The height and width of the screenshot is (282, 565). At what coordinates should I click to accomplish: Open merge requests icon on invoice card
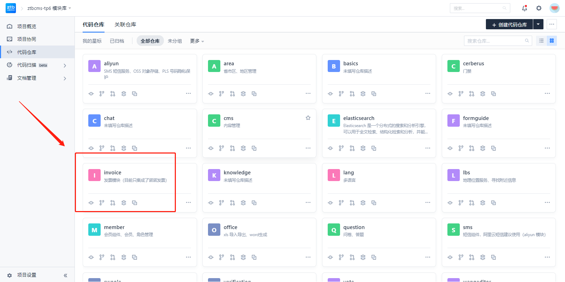[x=113, y=203]
